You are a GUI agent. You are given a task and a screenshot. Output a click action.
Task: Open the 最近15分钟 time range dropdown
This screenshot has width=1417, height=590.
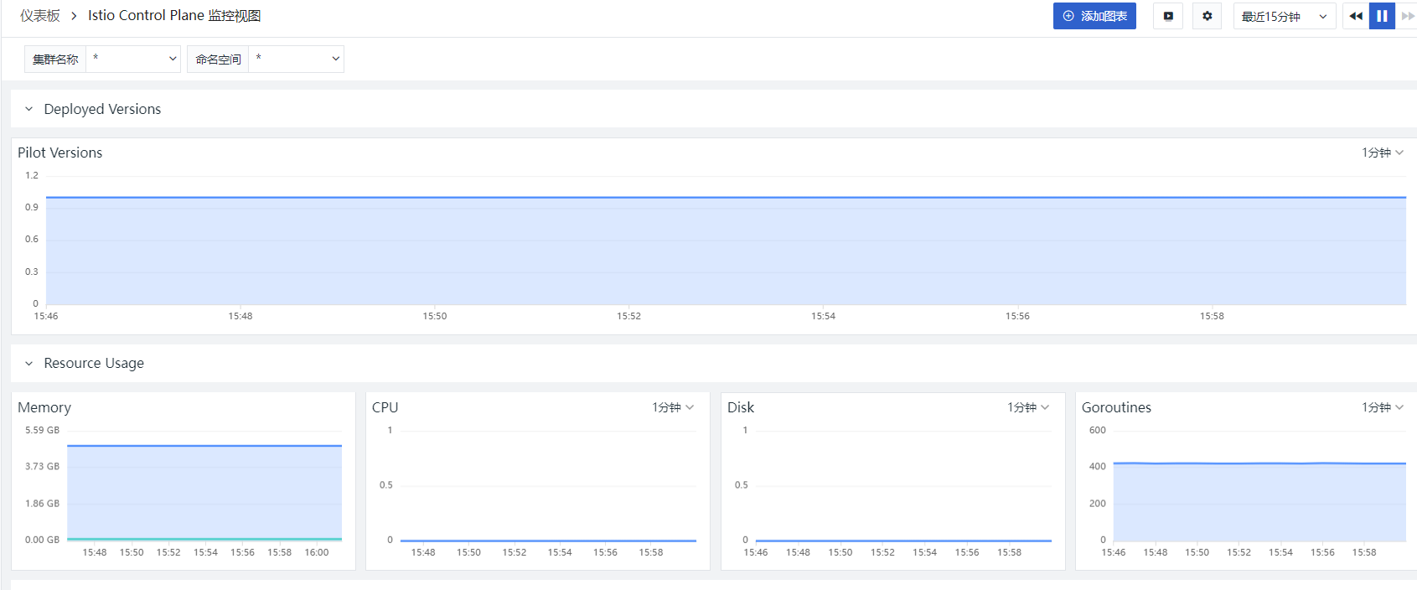coord(1285,16)
